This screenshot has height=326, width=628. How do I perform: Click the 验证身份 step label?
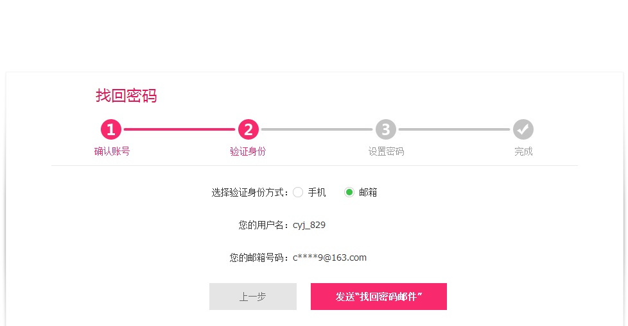[x=248, y=151]
